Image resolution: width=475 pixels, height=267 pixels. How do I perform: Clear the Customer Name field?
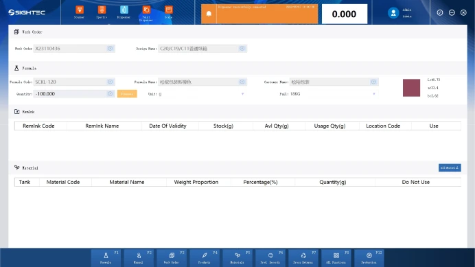pyautogui.click(x=373, y=82)
